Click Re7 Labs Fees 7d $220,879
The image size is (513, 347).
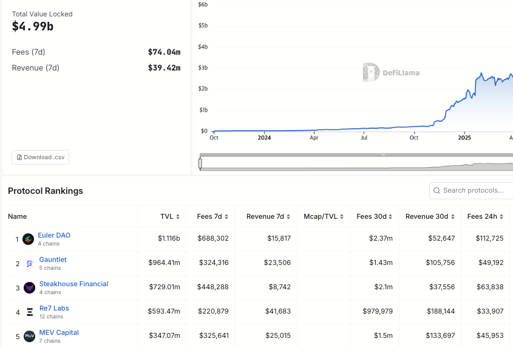(213, 311)
